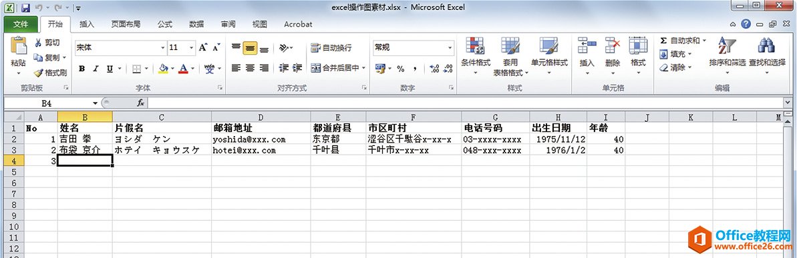This screenshot has width=797, height=258.
Task: Apply percent style with % icon
Action: (401, 69)
